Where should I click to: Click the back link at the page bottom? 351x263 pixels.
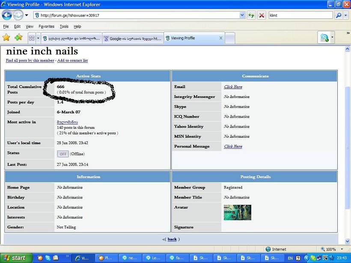172,239
